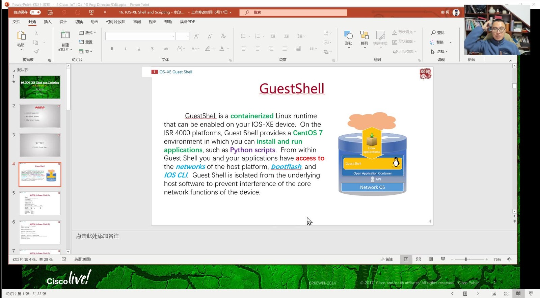540x298 pixels.
Task: Switch to the Insert (插入) tab
Action: click(48, 22)
